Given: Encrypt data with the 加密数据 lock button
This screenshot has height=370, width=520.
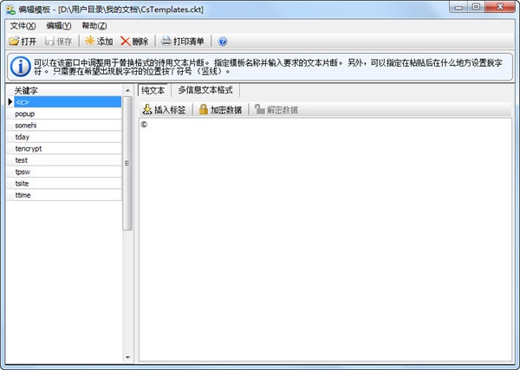Looking at the screenshot, I should coord(220,109).
